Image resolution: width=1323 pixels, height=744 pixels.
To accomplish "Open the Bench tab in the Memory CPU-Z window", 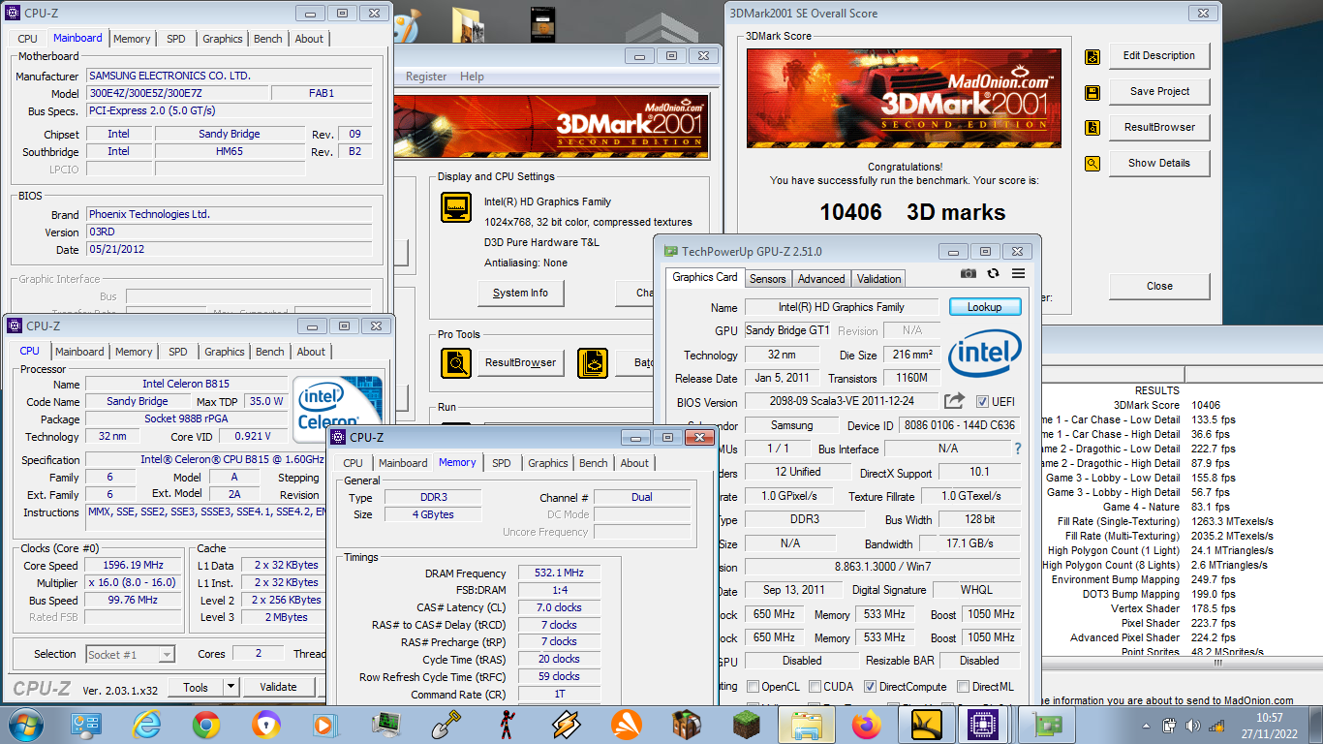I will click(x=593, y=463).
